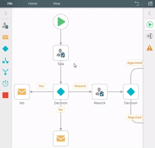Click the 'Decision' caption under middle diamond
Viewport: 155px width, 148px height.
tap(61, 103)
